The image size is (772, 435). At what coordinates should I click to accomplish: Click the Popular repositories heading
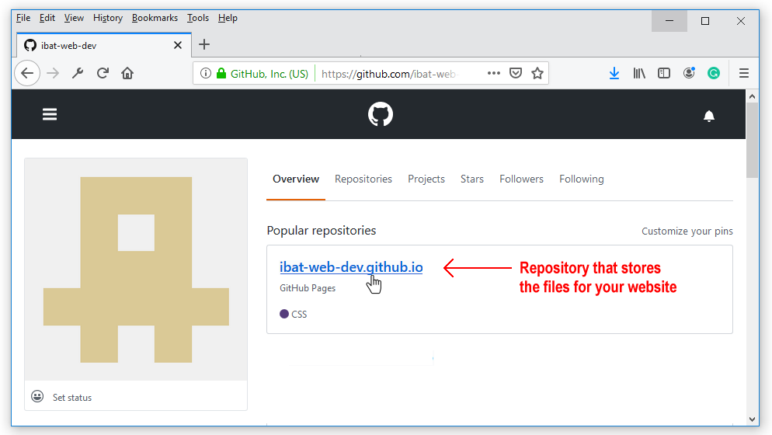(x=322, y=231)
